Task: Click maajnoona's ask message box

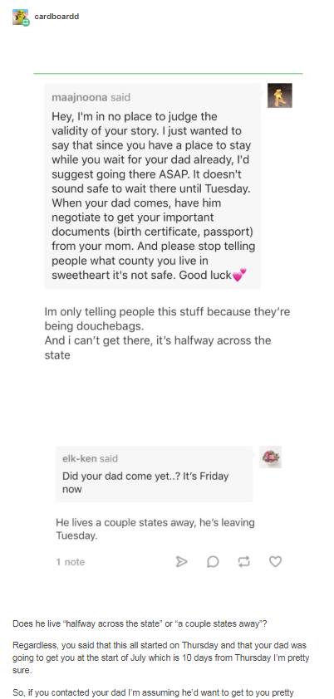Action: [152, 186]
